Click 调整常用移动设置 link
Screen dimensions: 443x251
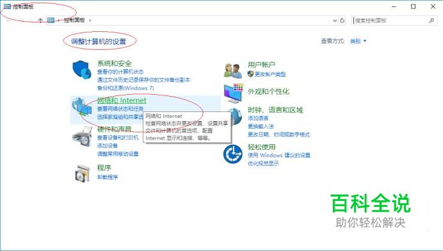(118, 154)
